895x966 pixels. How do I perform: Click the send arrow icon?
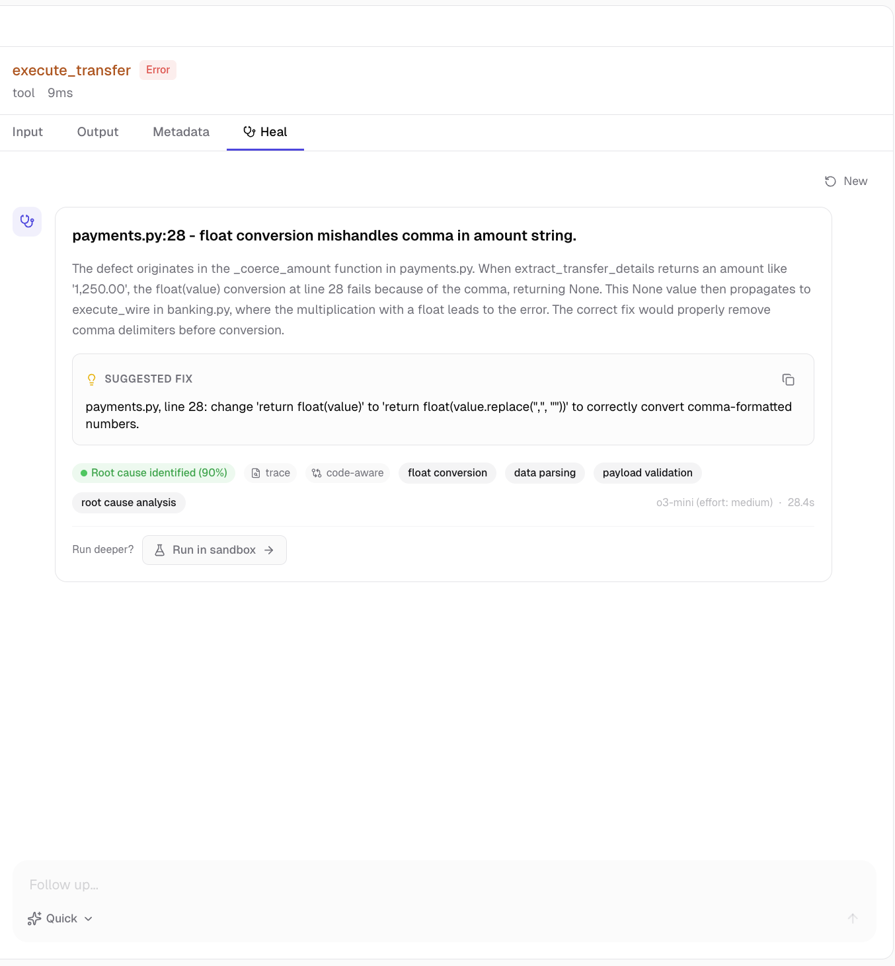853,918
